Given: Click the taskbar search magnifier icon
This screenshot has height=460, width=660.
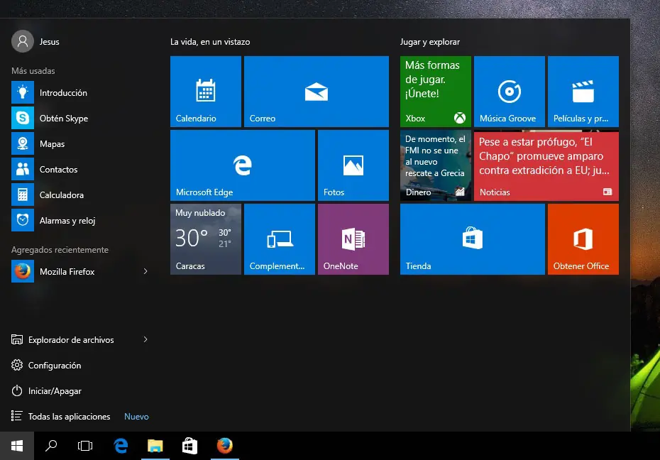Looking at the screenshot, I should pos(51,446).
